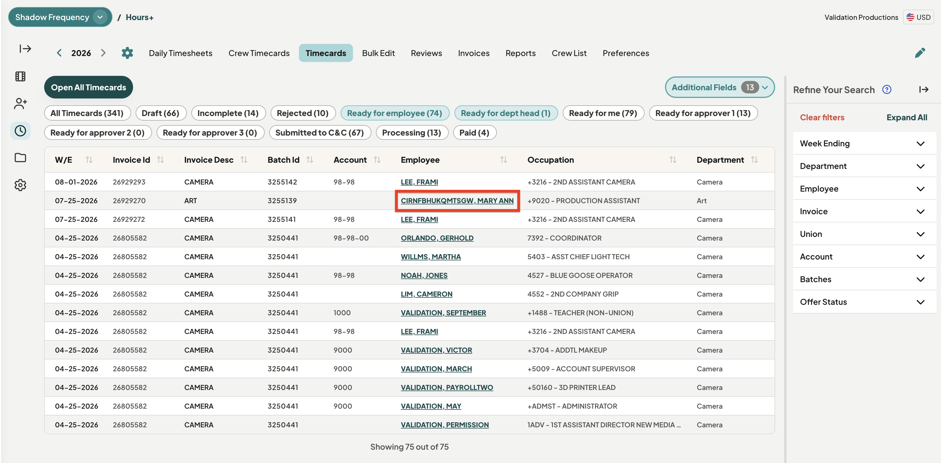Open ORLANDO, GERHOLD employee link
The width and height of the screenshot is (941, 463).
click(x=437, y=238)
